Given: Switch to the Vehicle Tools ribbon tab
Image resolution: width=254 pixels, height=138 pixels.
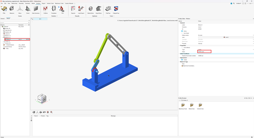Looking at the screenshot, I should (x=50, y=3).
